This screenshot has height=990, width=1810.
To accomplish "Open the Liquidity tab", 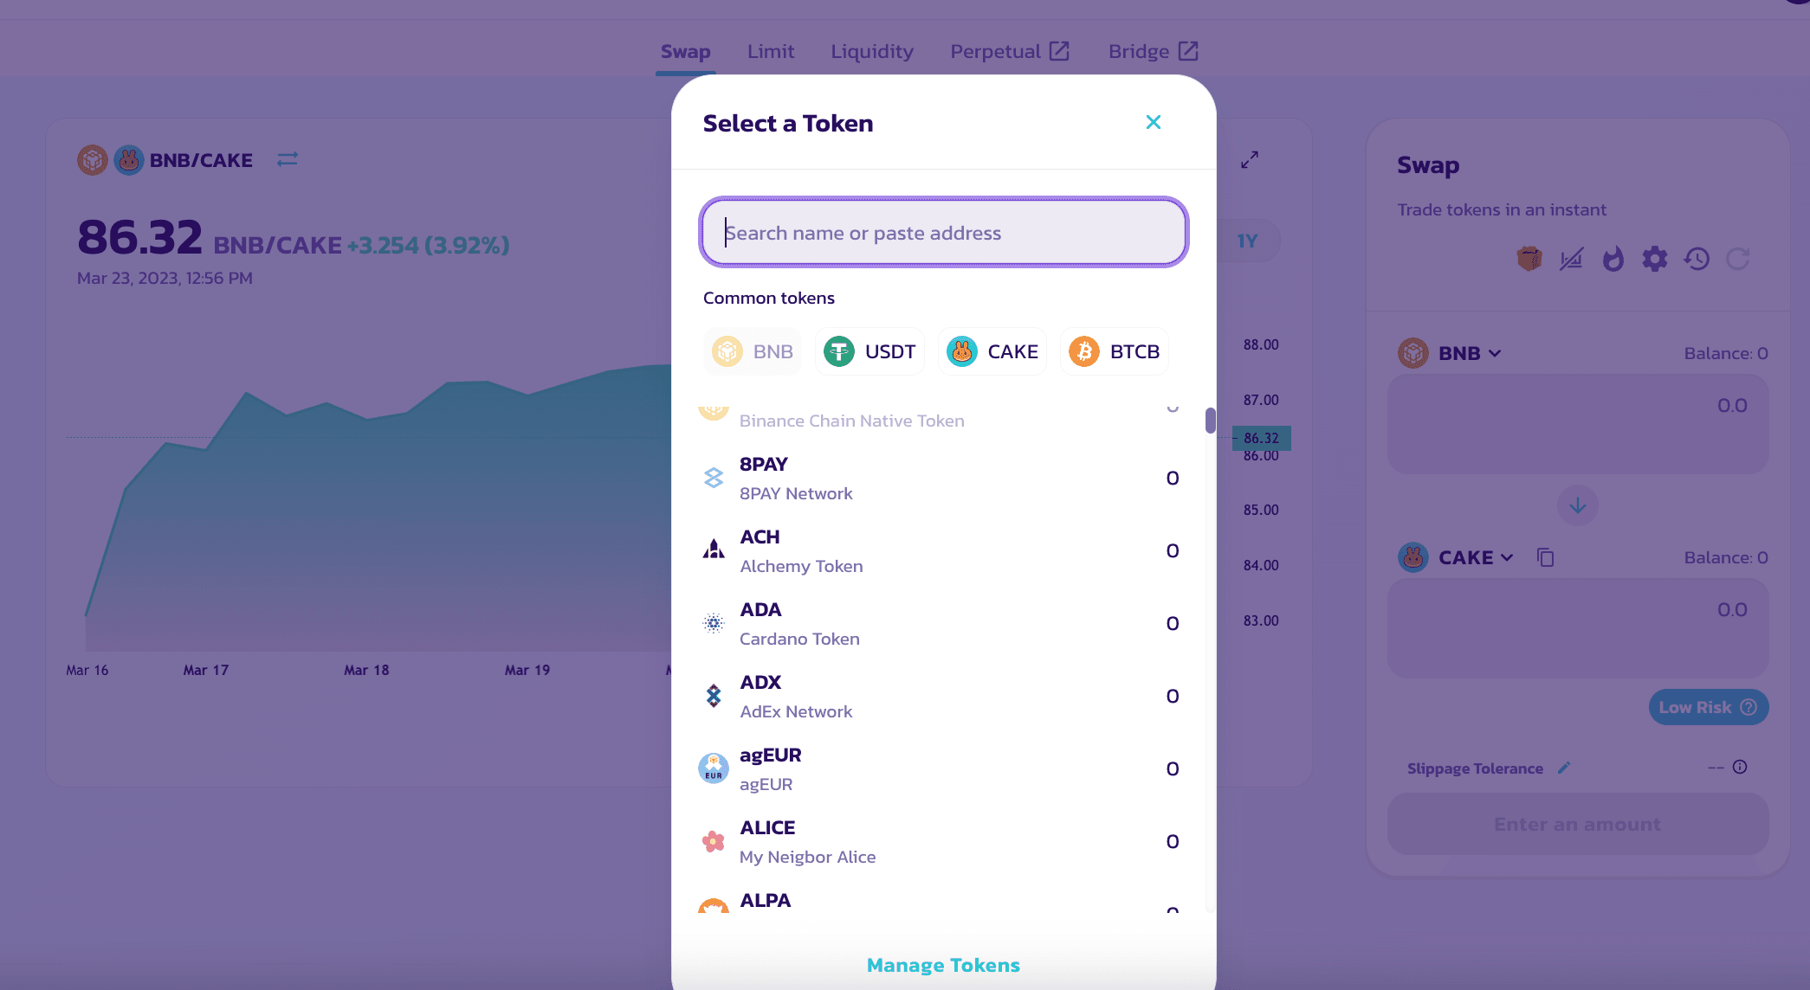I will 872,52.
